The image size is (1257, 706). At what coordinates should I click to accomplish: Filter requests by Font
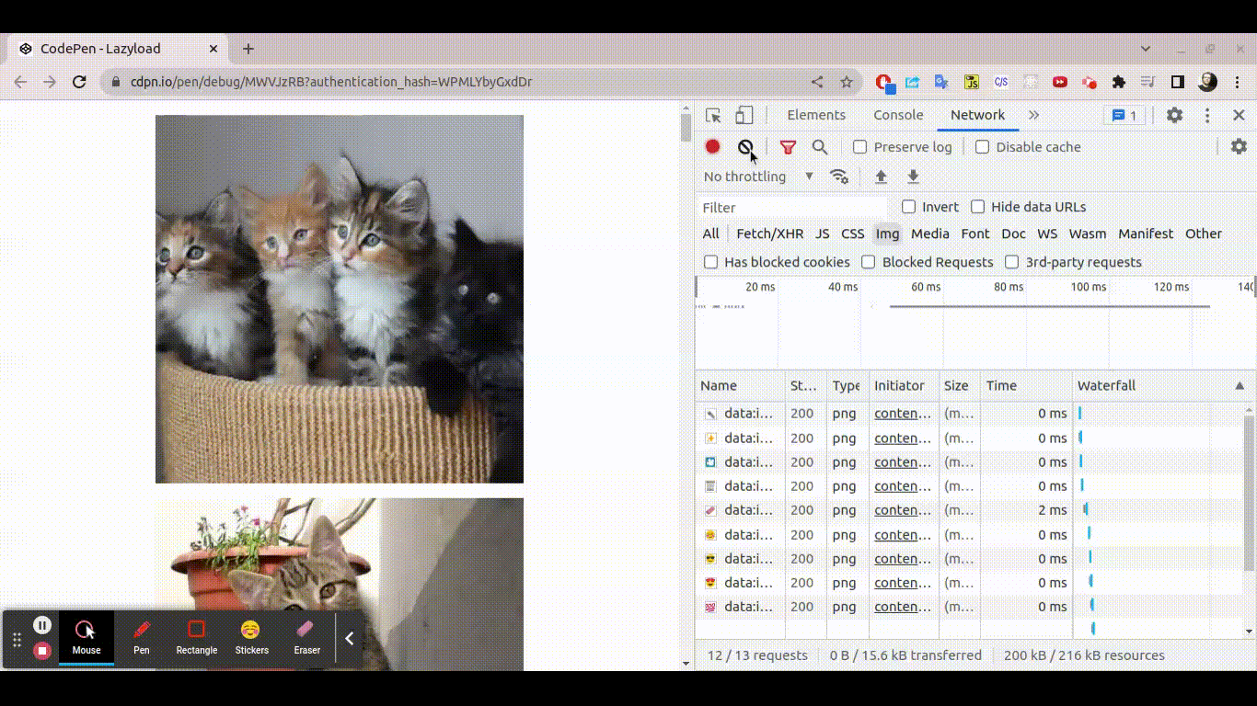point(975,233)
